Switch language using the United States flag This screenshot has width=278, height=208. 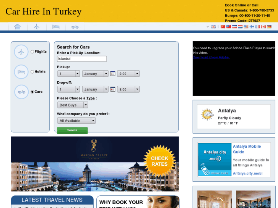[x=246, y=27]
